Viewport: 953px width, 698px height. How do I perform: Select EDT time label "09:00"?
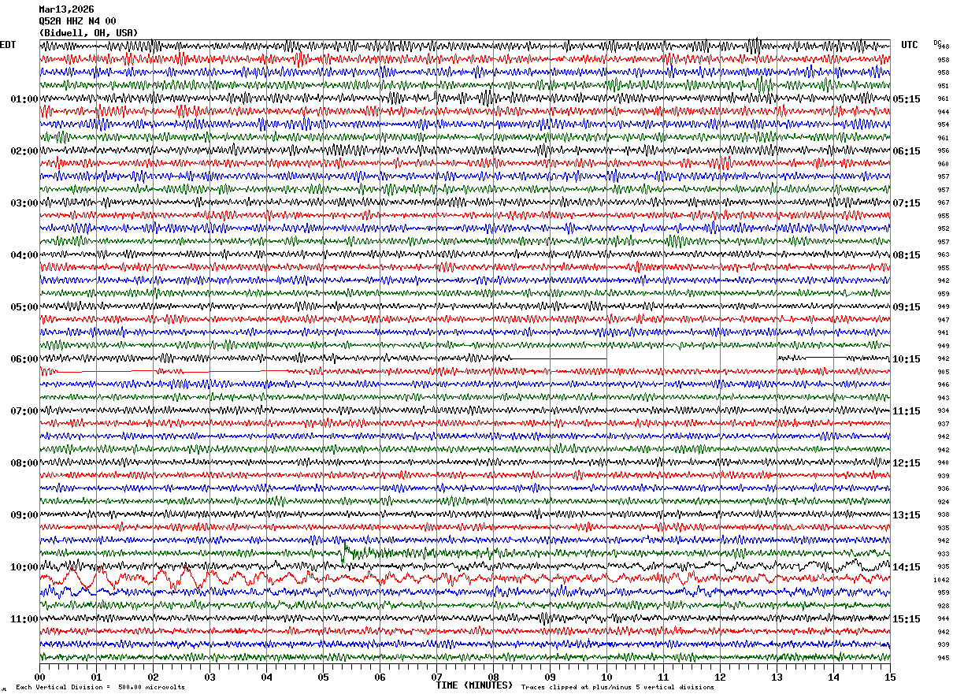click(24, 515)
